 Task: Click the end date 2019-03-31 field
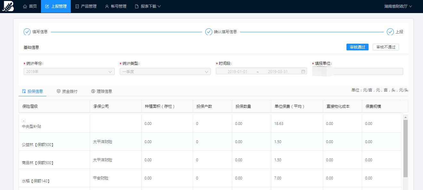pyautogui.click(x=278, y=72)
